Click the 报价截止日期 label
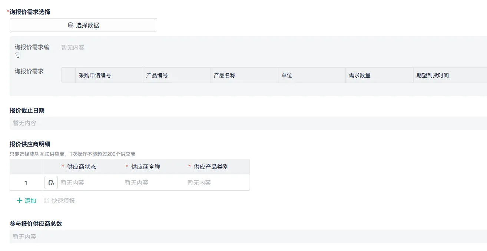The height and width of the screenshot is (251, 487). [27, 110]
